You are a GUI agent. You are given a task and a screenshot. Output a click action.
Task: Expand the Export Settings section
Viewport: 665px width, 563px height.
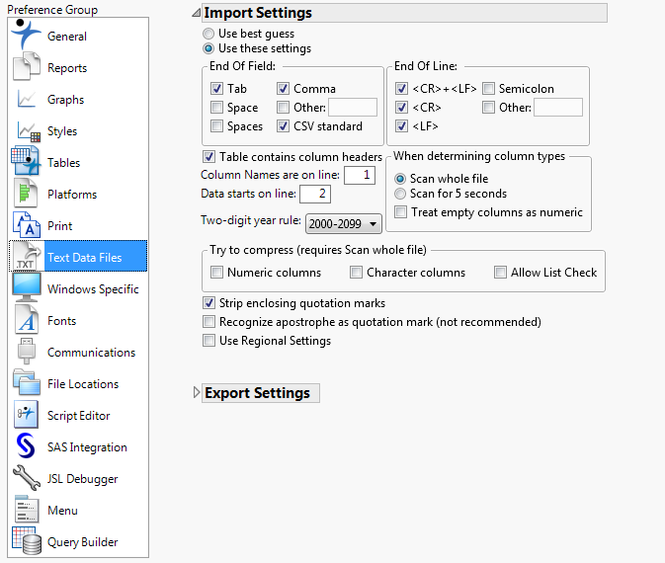196,393
